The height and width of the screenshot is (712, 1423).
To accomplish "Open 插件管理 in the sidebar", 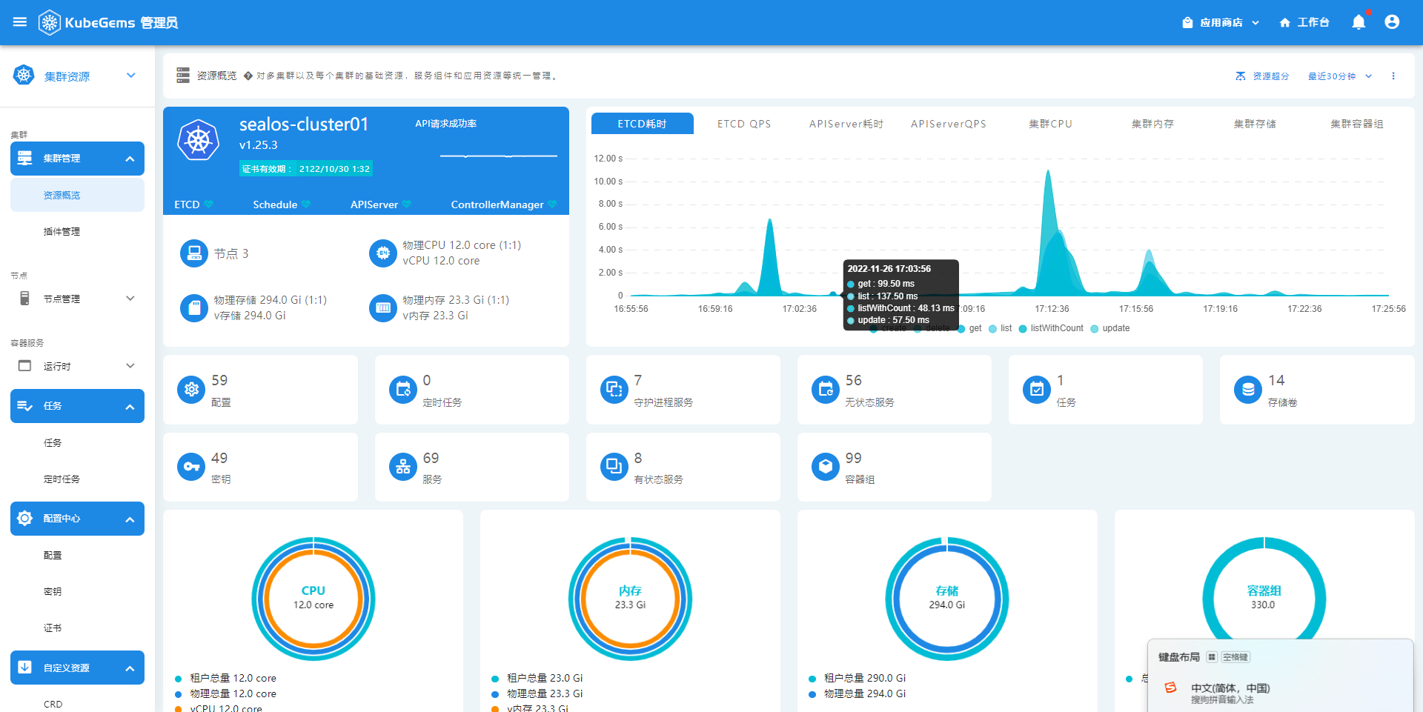I will pyautogui.click(x=77, y=232).
